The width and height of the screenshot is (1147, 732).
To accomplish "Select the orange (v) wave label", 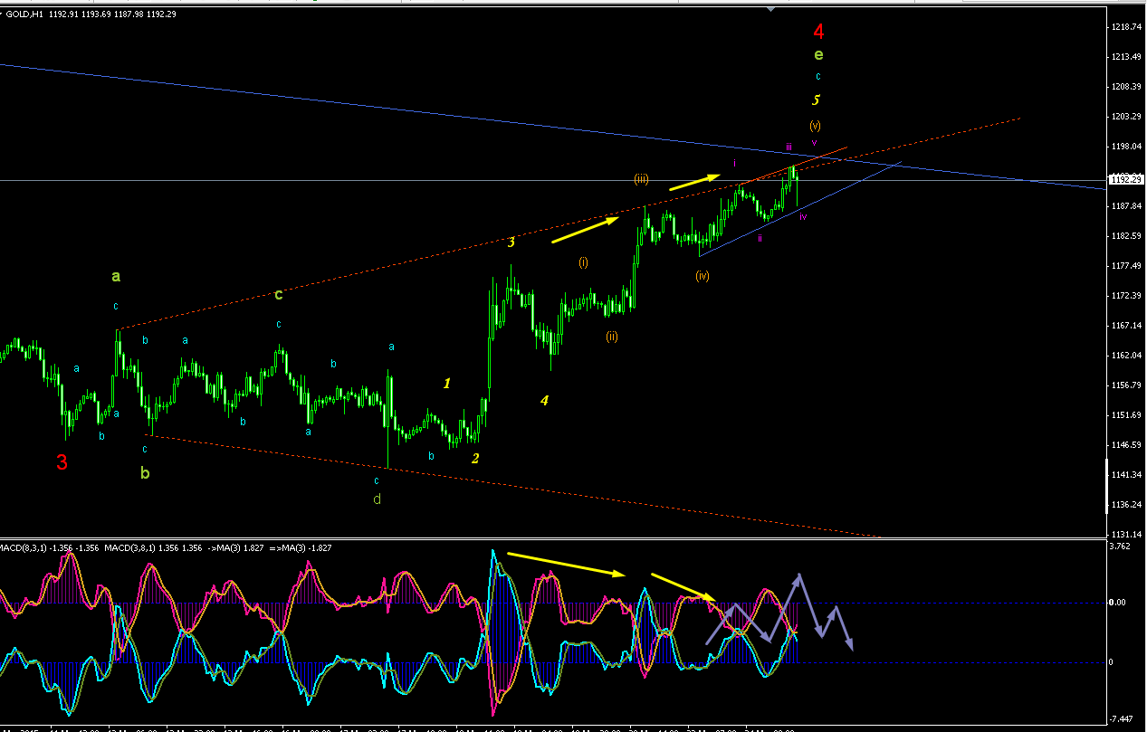I will tap(815, 125).
